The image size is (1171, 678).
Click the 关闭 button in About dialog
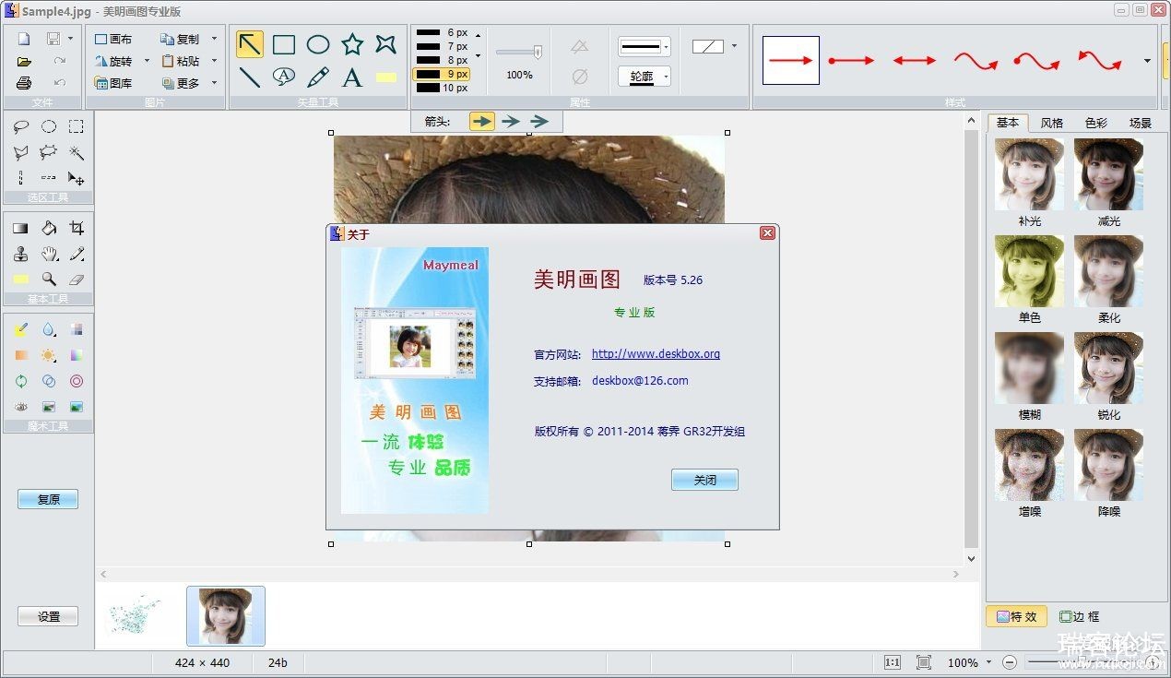tap(704, 480)
